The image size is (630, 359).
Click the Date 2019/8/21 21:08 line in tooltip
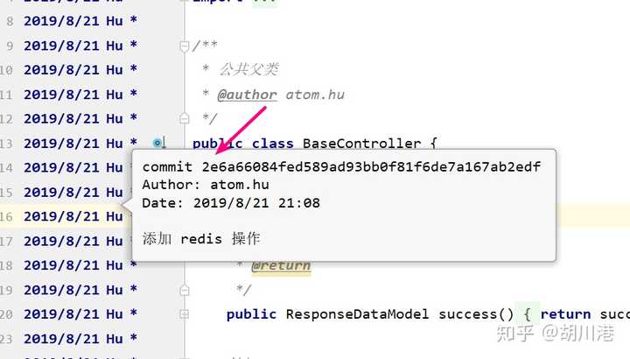tap(231, 203)
